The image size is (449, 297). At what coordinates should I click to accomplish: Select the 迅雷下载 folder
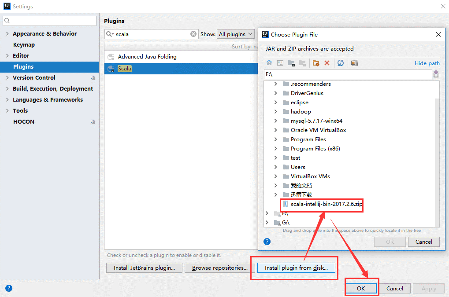[301, 194]
